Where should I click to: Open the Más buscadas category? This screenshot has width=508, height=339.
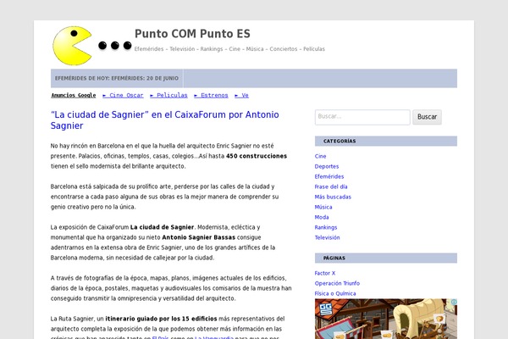[x=333, y=197]
